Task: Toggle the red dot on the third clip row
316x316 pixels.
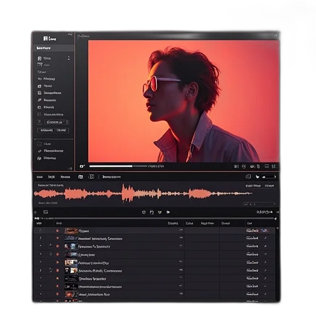Action: coord(57,246)
